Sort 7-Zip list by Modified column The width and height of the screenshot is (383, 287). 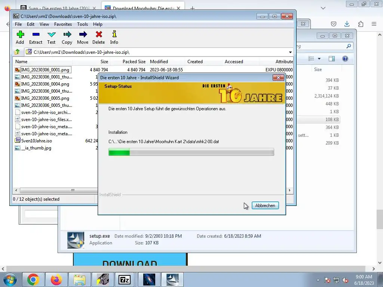tap(166, 62)
